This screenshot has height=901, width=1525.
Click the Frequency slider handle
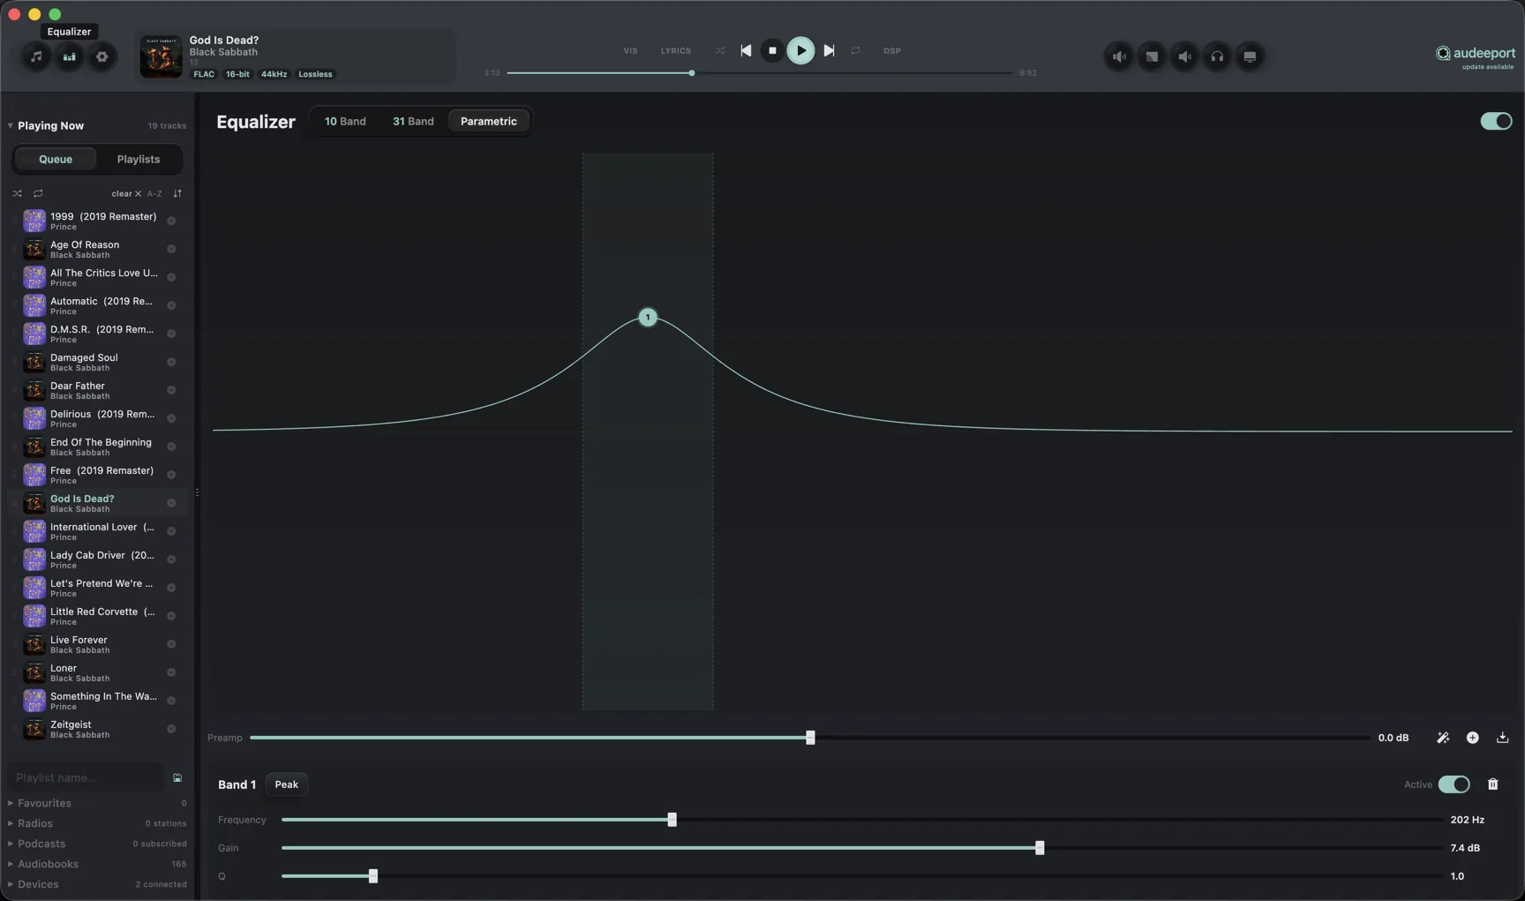[x=672, y=820]
